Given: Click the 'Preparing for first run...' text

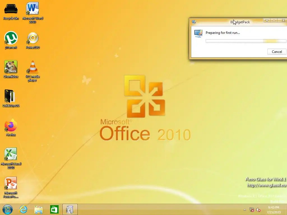Looking at the screenshot, I should tap(223, 33).
